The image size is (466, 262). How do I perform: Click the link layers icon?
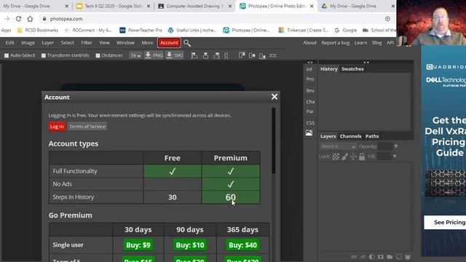point(354,257)
